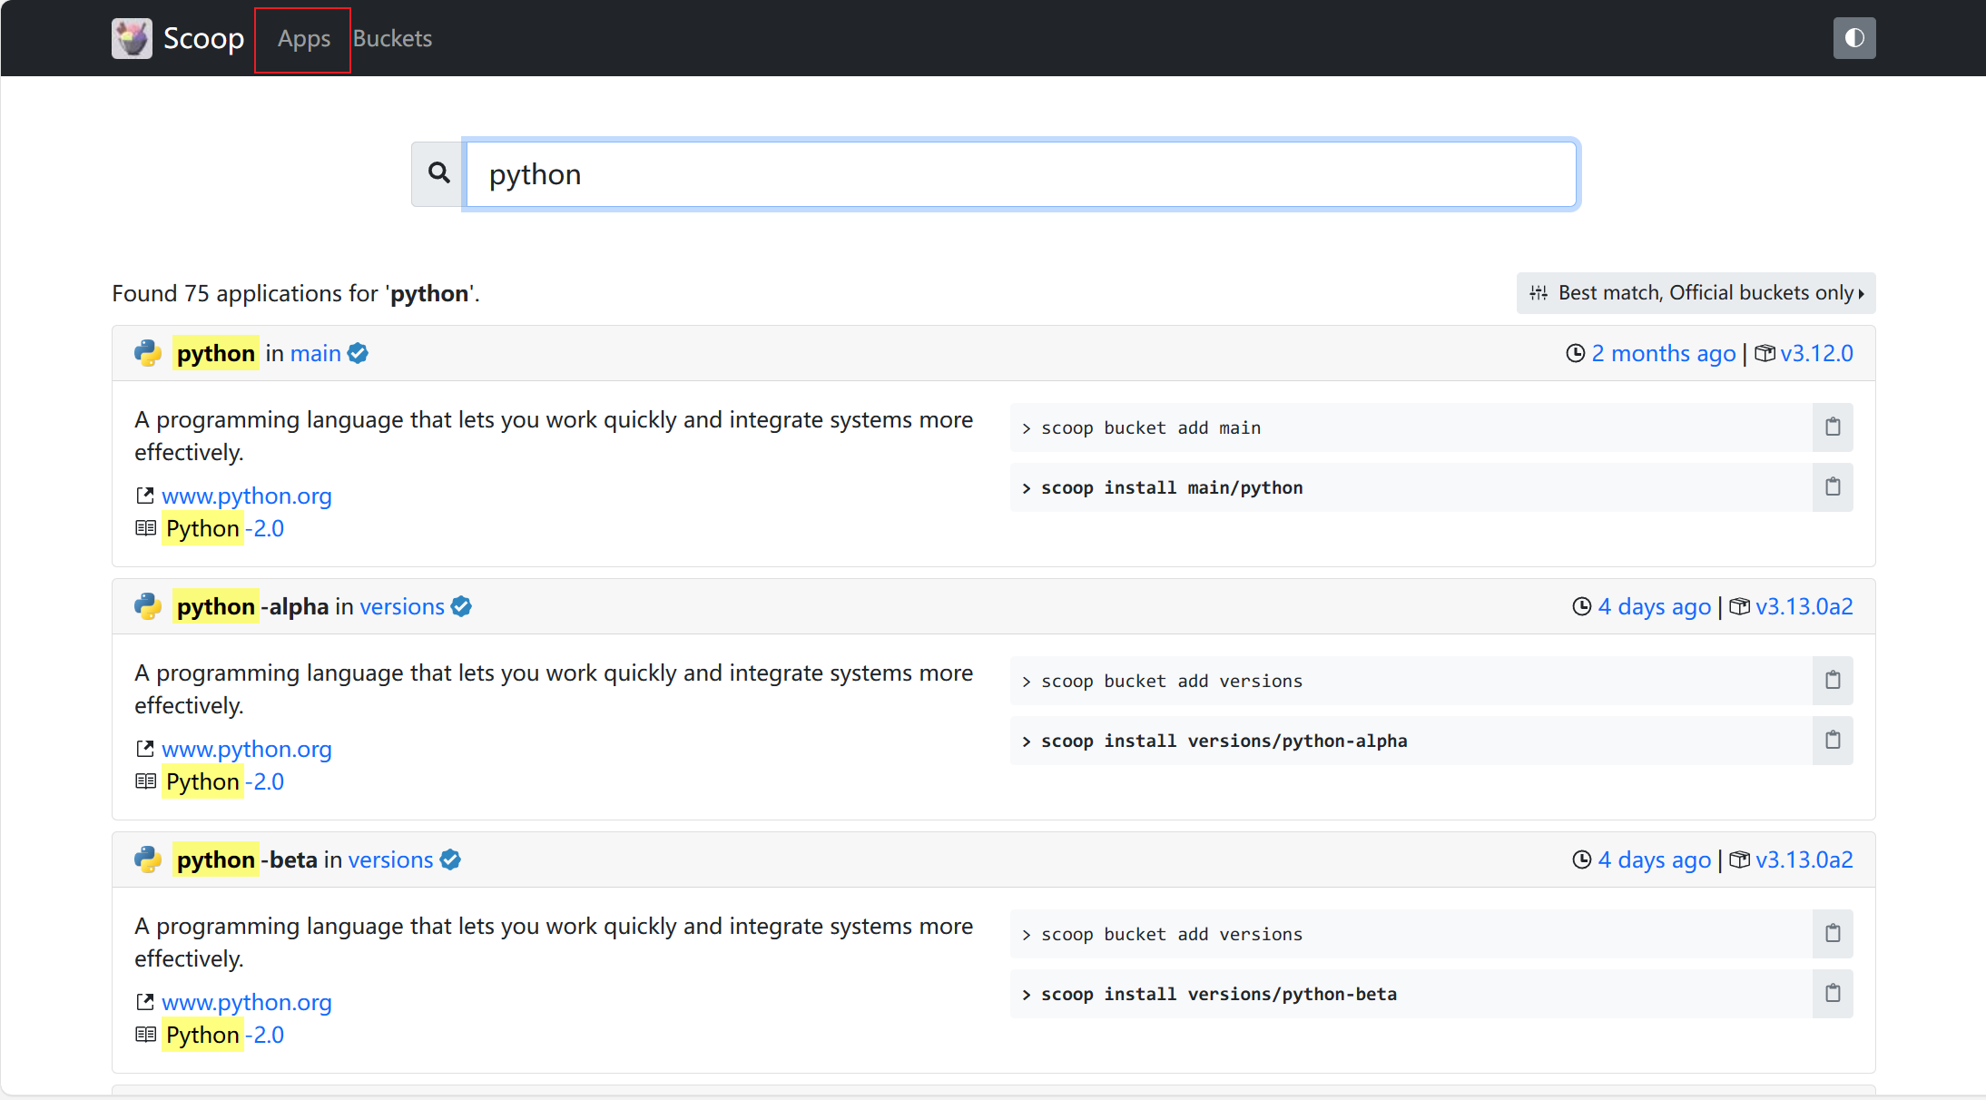Select the 'scoop install main/python' command text

[x=1172, y=487]
